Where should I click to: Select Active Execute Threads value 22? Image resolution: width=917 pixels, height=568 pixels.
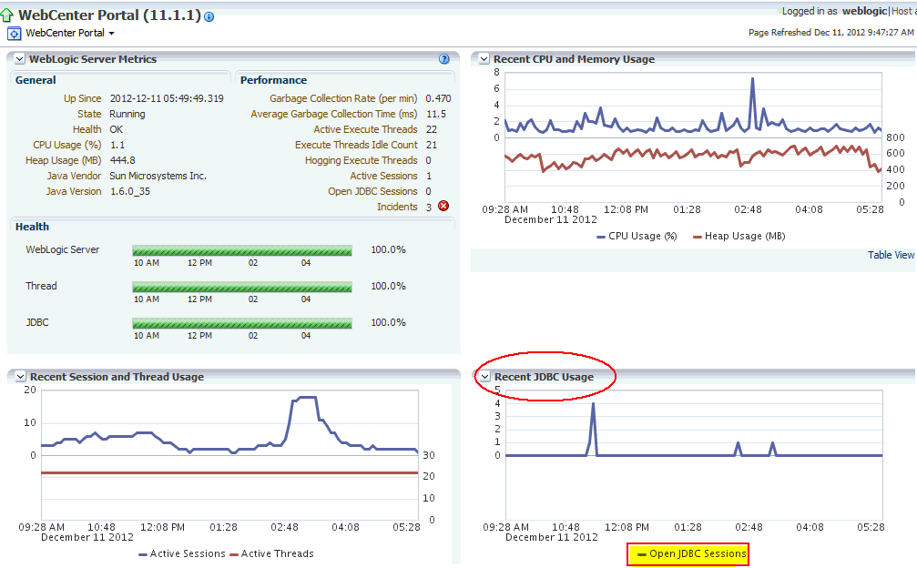[x=432, y=129]
